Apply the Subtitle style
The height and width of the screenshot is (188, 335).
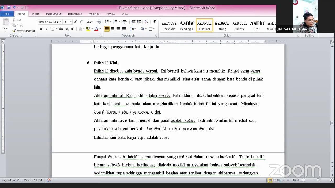[x=239, y=25]
